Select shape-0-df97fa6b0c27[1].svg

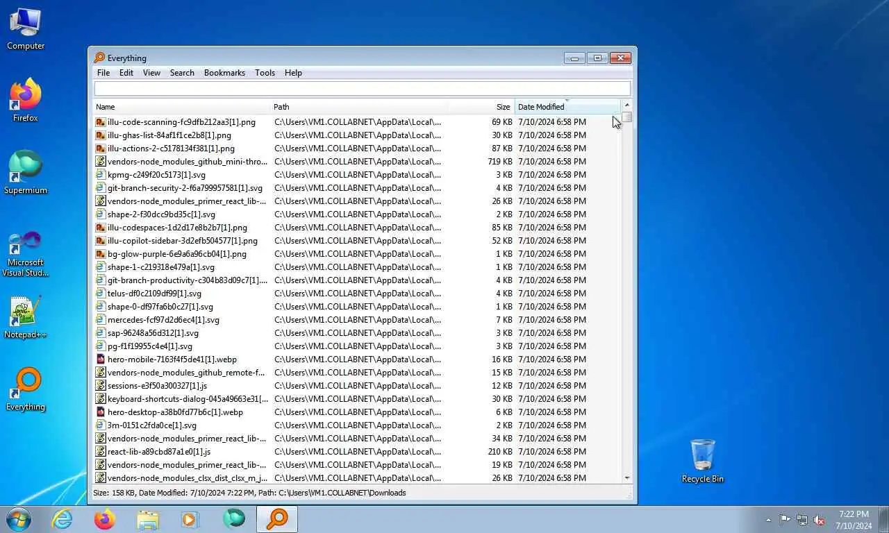click(x=160, y=307)
